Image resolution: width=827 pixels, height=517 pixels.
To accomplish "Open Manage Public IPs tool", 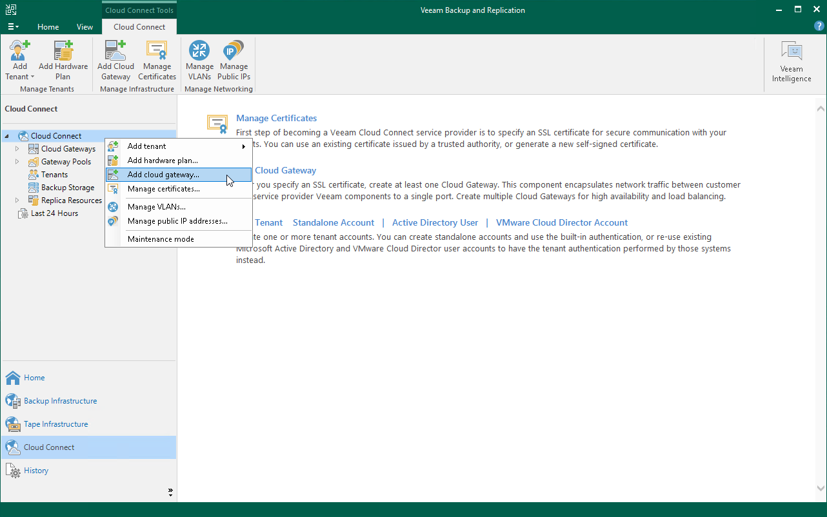I will click(x=234, y=58).
